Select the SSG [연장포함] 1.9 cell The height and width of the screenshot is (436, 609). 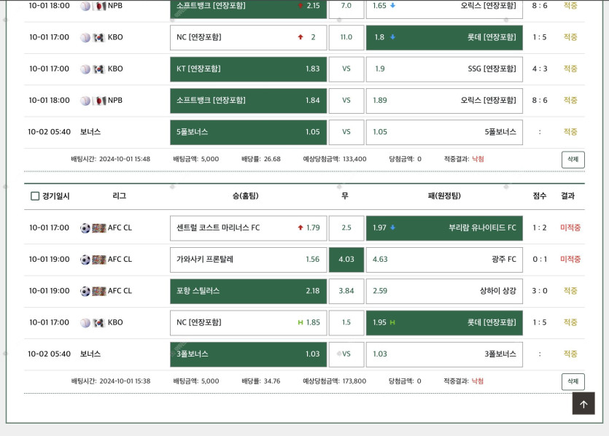(x=444, y=69)
